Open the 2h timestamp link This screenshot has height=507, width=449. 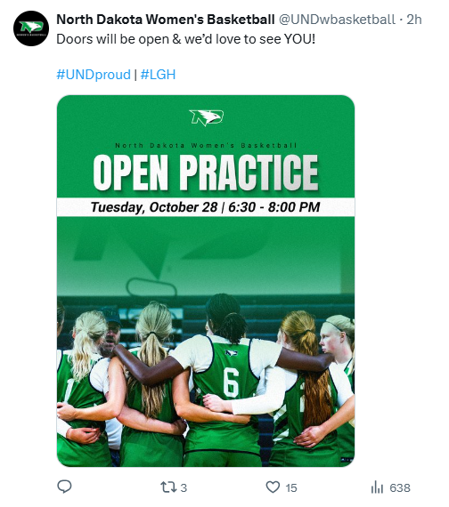pos(414,20)
